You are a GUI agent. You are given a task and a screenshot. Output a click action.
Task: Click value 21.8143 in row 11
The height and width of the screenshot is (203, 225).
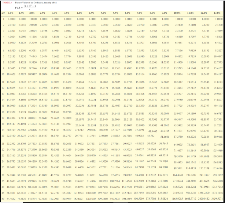point(218,82)
